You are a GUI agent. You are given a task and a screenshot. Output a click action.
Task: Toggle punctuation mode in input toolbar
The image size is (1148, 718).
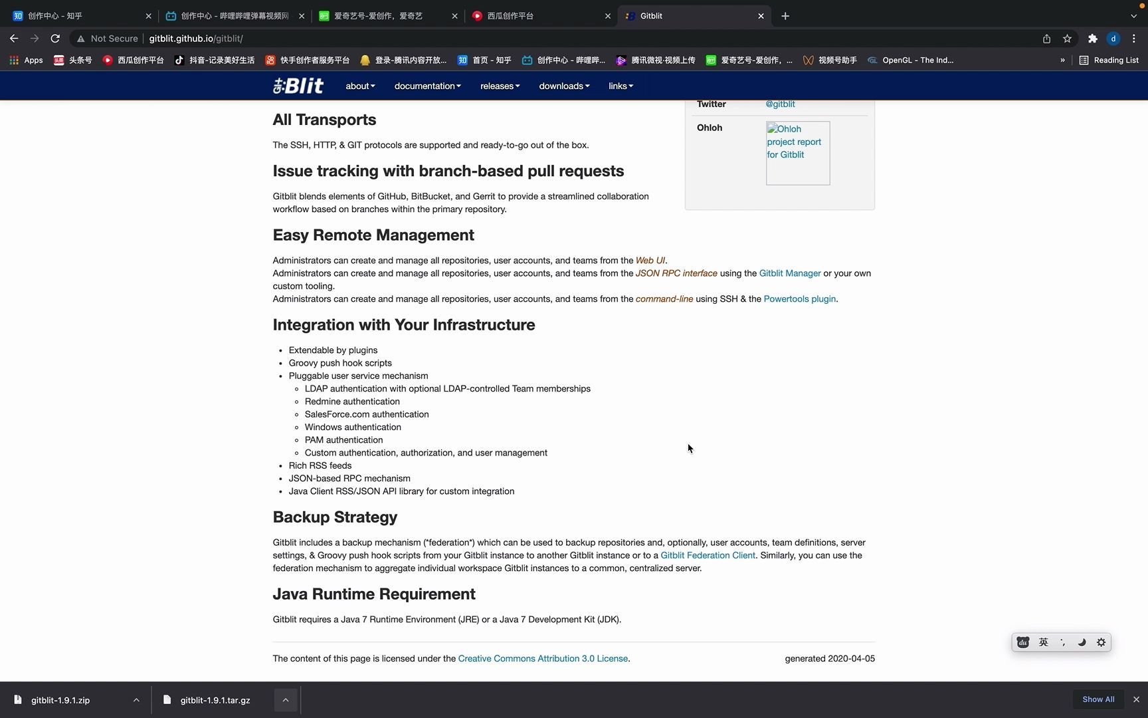(x=1062, y=642)
